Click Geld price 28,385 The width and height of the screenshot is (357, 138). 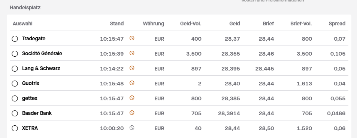pyautogui.click(x=231, y=98)
